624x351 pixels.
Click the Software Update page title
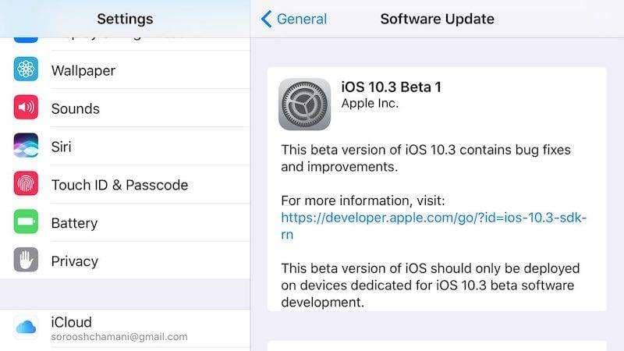(x=437, y=19)
